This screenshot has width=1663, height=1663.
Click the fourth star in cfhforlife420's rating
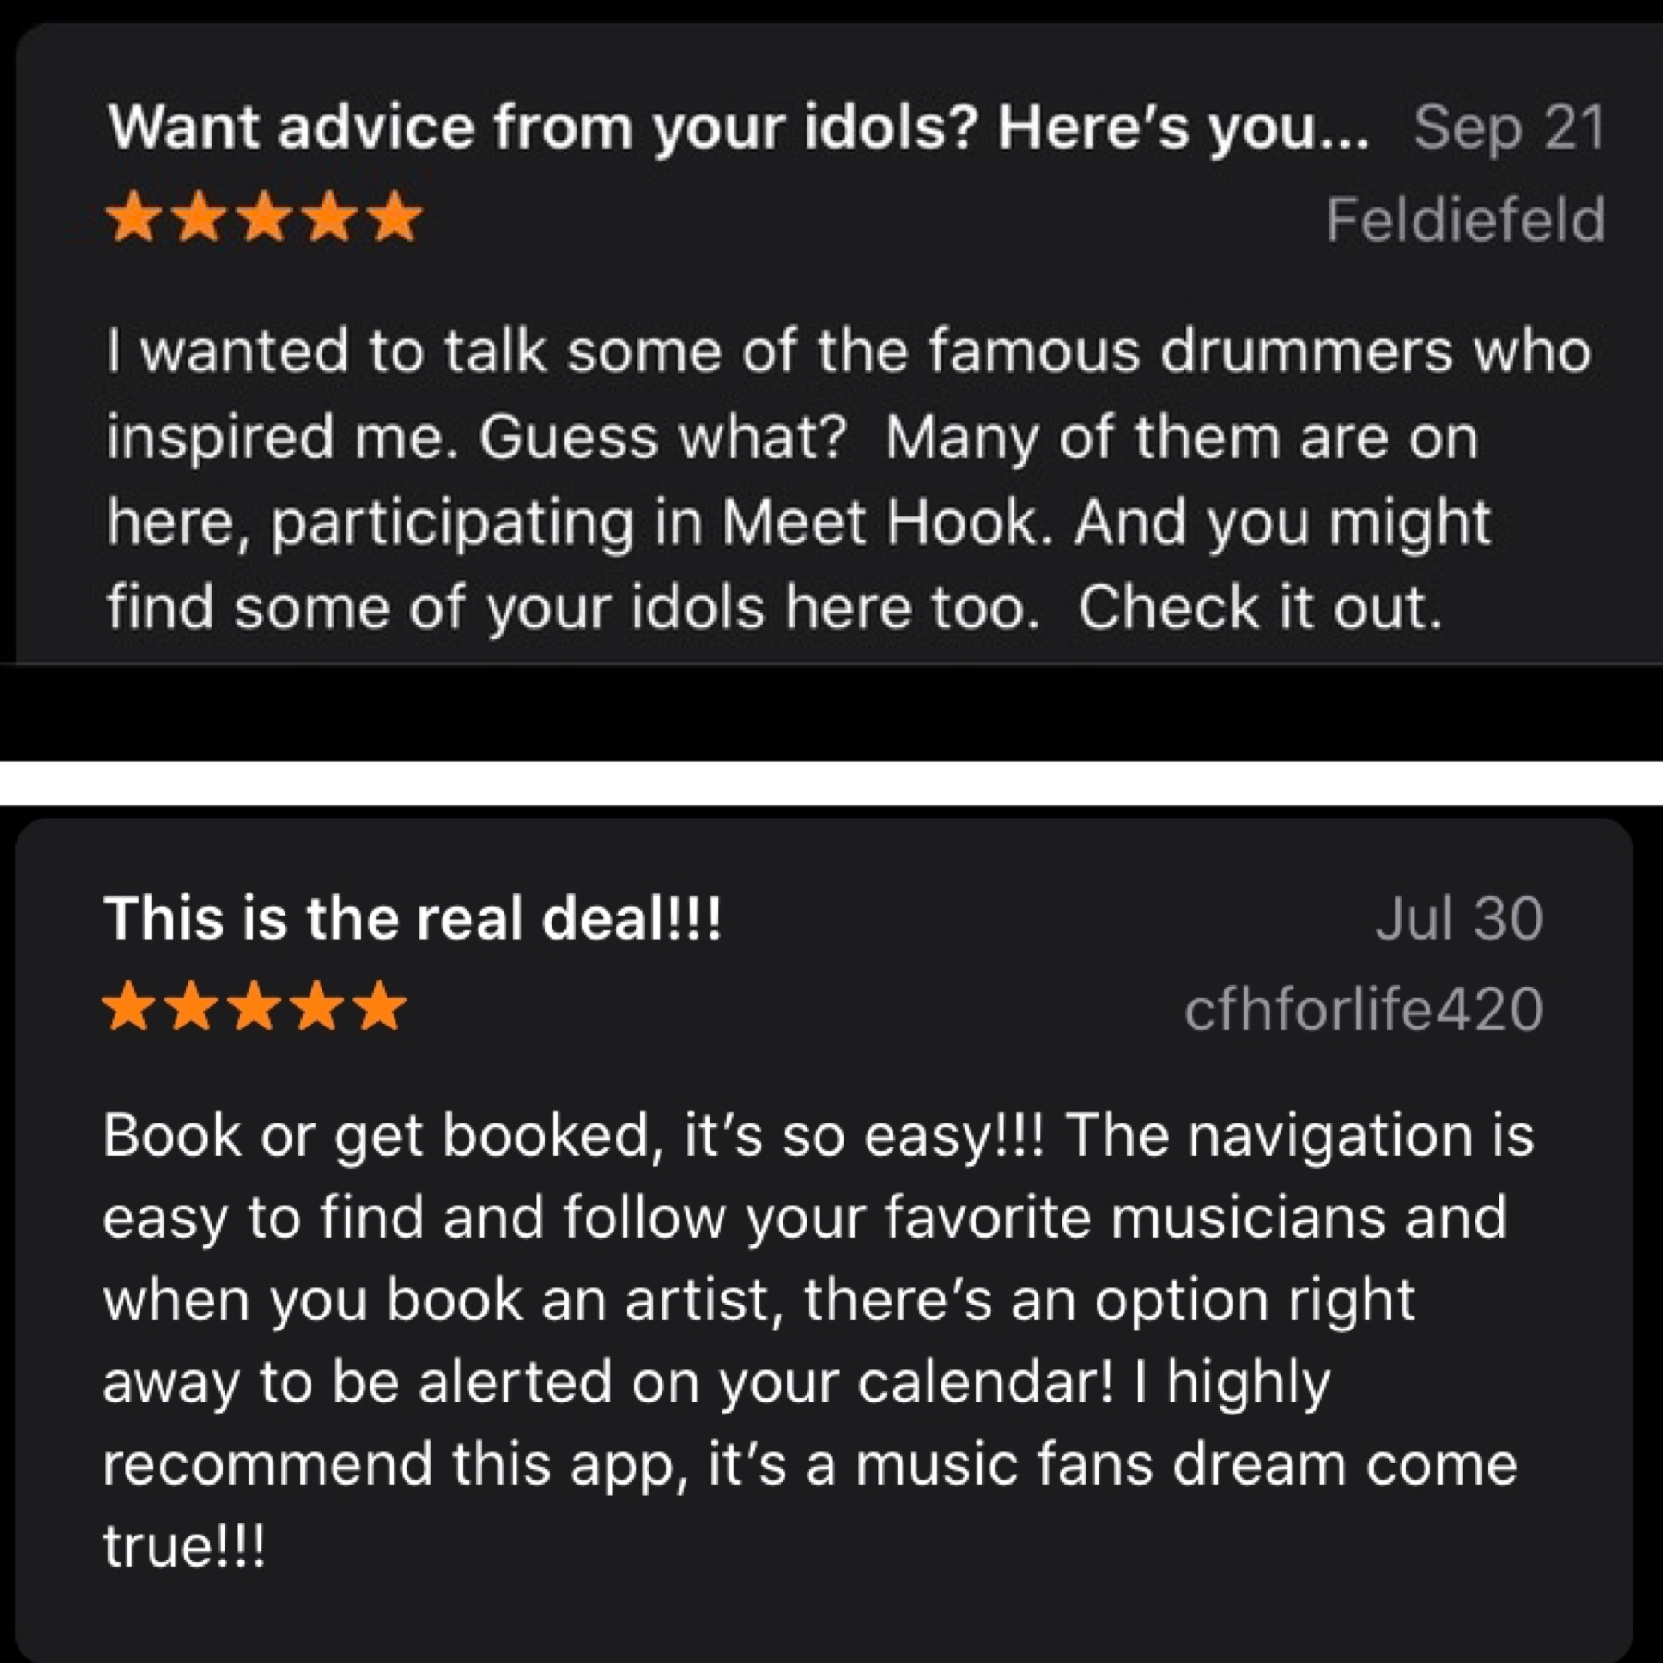tap(317, 1007)
